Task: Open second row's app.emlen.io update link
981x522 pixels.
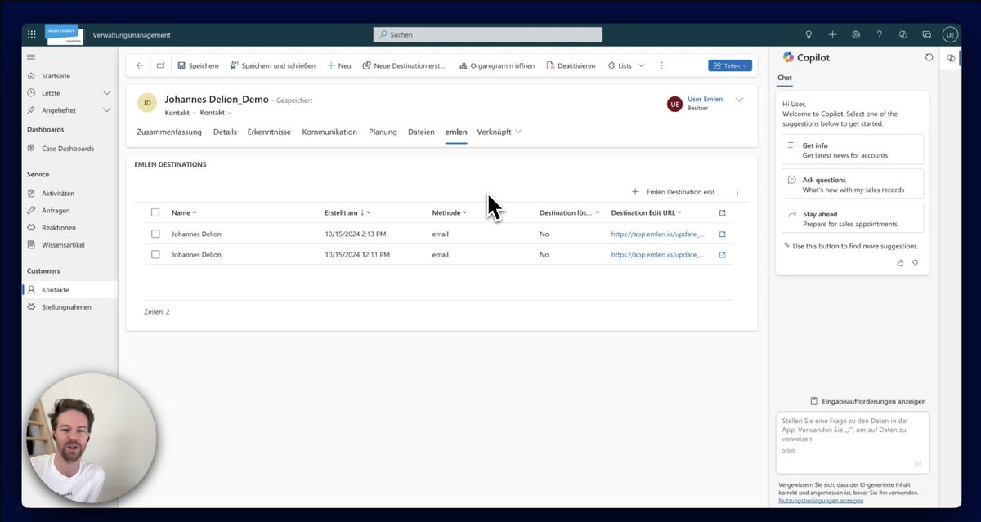Action: pos(658,254)
